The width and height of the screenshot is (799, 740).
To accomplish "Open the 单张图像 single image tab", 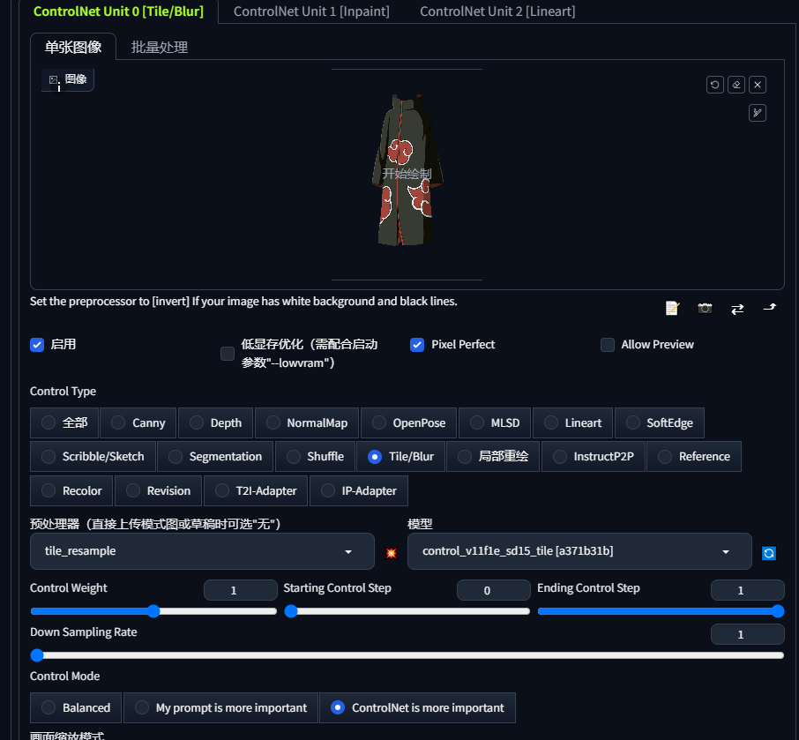I will (73, 47).
